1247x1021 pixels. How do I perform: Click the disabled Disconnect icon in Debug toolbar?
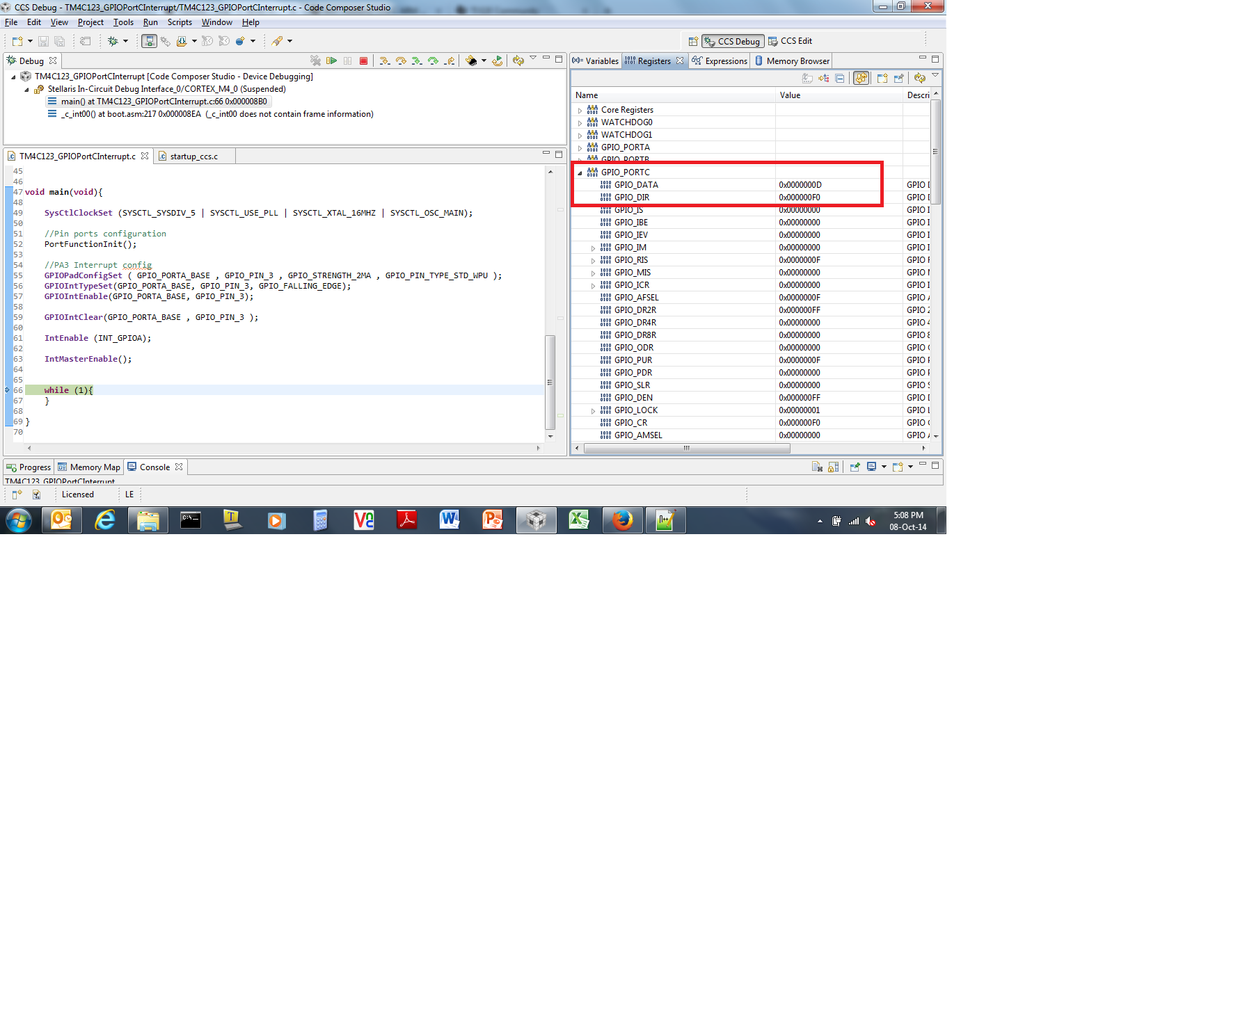(315, 61)
